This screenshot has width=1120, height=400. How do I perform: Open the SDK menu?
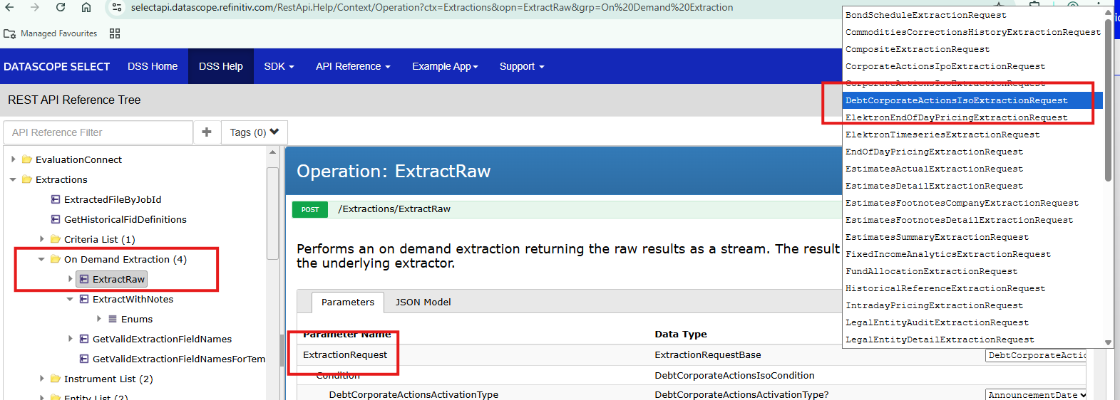tap(279, 66)
